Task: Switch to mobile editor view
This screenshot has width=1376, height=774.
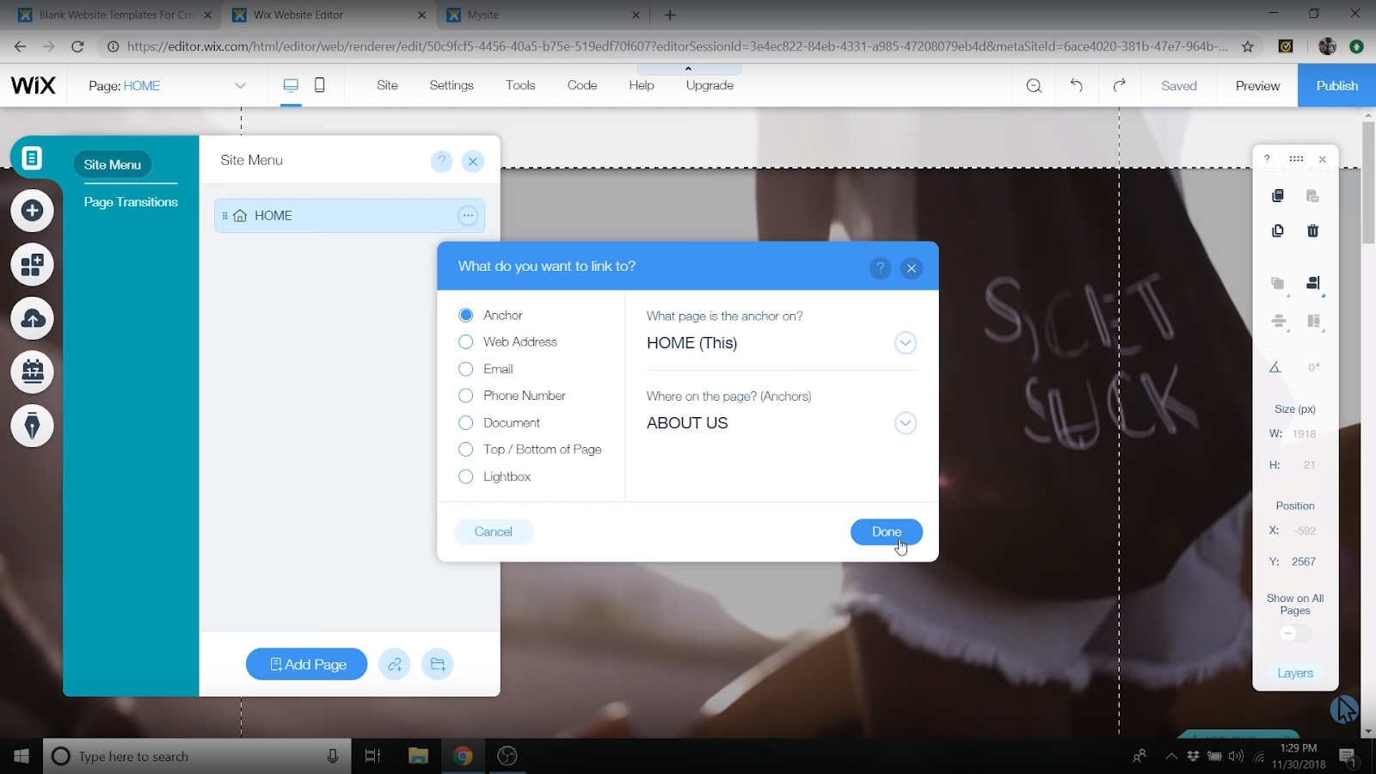Action: 320,85
